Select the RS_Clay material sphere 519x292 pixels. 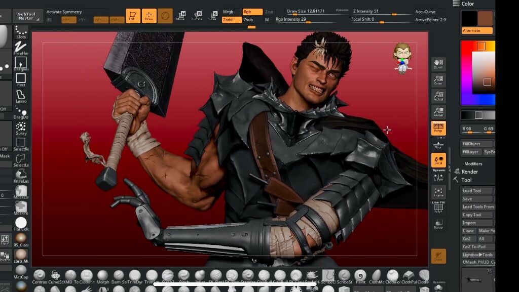tap(21, 240)
